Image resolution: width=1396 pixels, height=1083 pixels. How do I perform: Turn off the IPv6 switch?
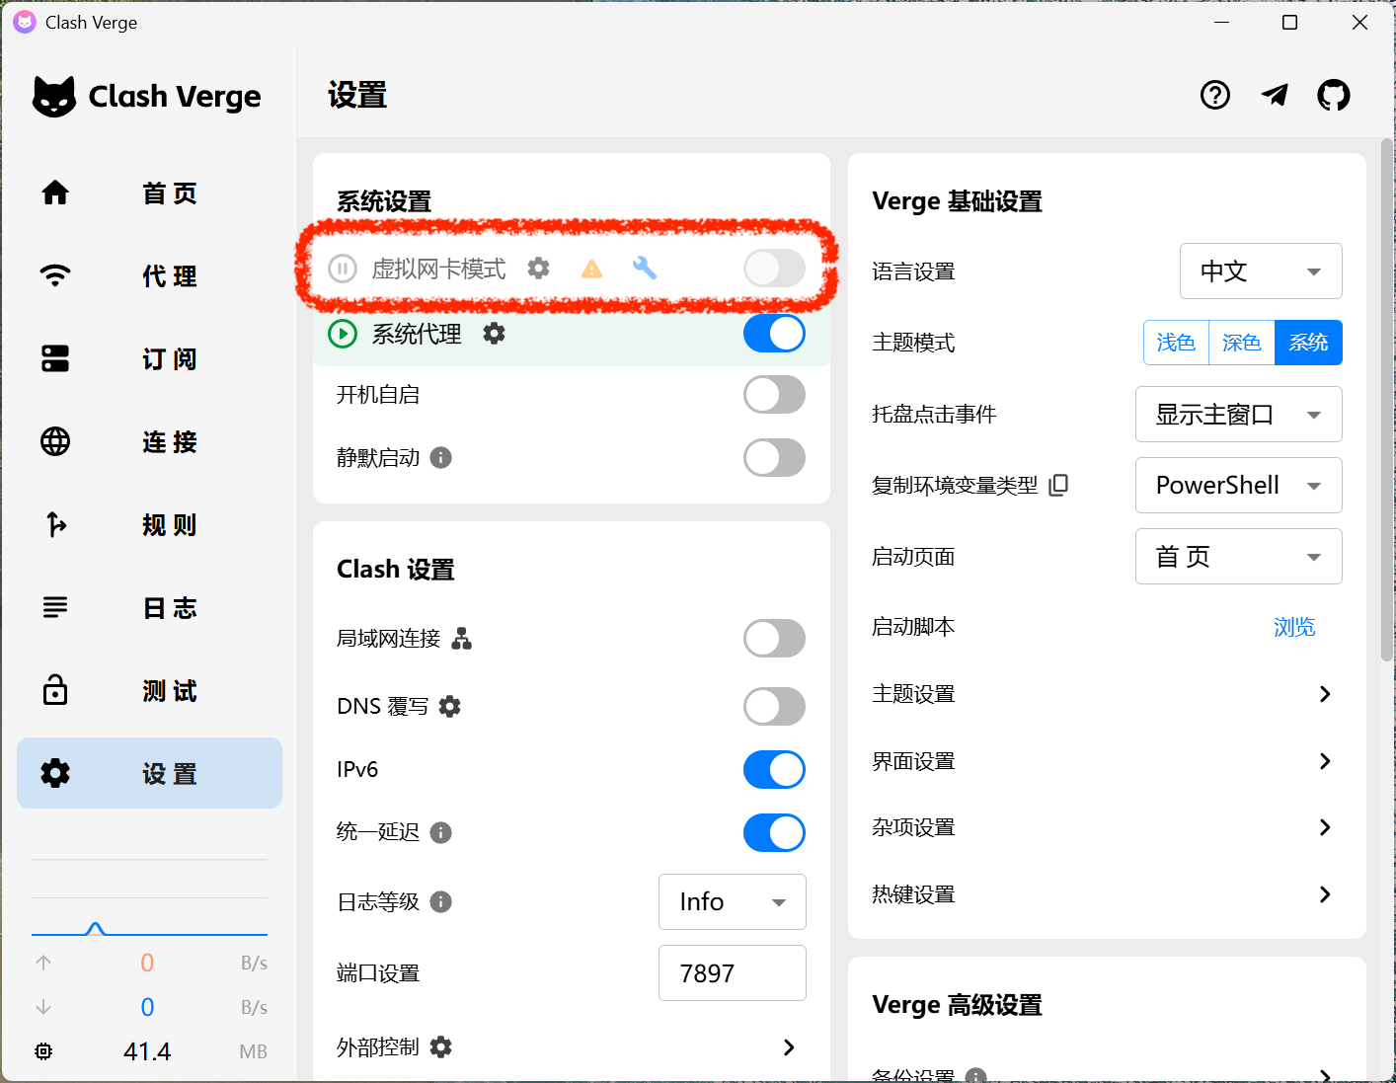pyautogui.click(x=773, y=769)
